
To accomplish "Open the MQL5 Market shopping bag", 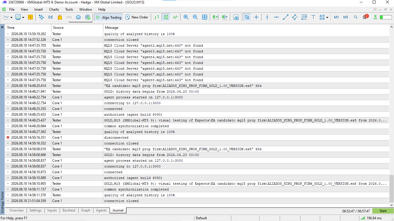I will point(60,17).
